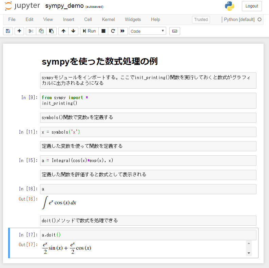Open the Widgets menu
Screen dimensions: 269x268
tap(133, 20)
